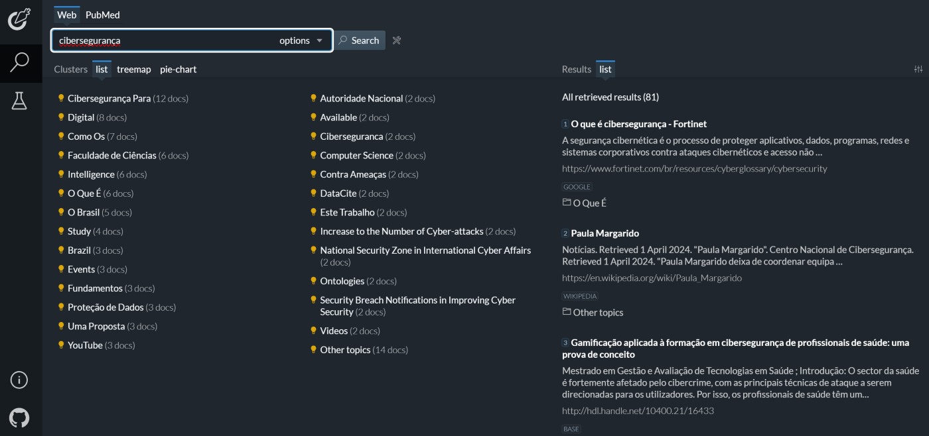Screen dimensions: 929x436
Task: Open results display settings sliders icon
Action: (x=918, y=69)
